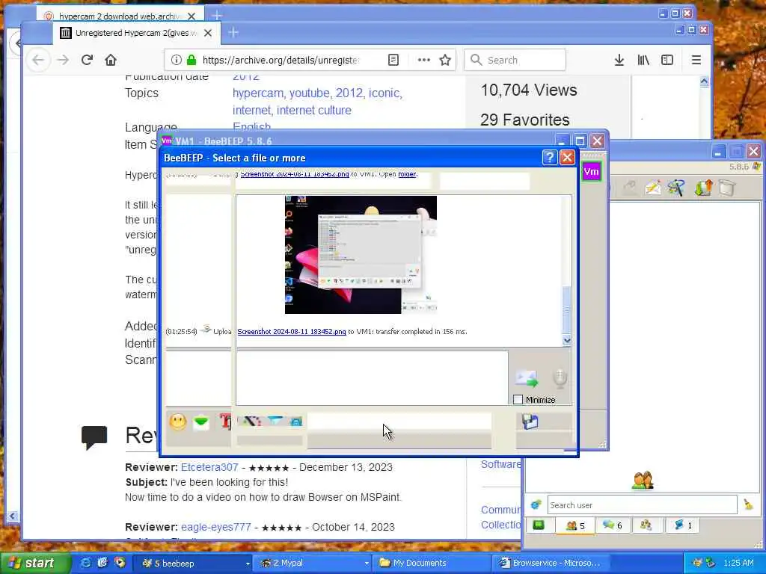Open the library icon in Firefox toolbar
766x574 pixels.
[643, 60]
